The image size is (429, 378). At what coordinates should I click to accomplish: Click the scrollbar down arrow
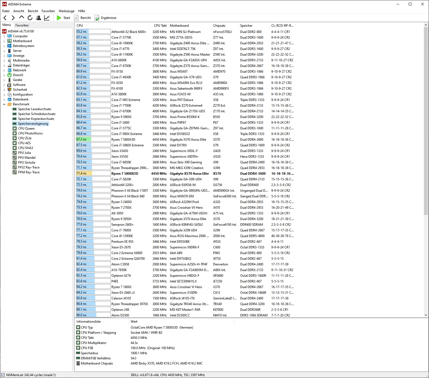click(426, 315)
